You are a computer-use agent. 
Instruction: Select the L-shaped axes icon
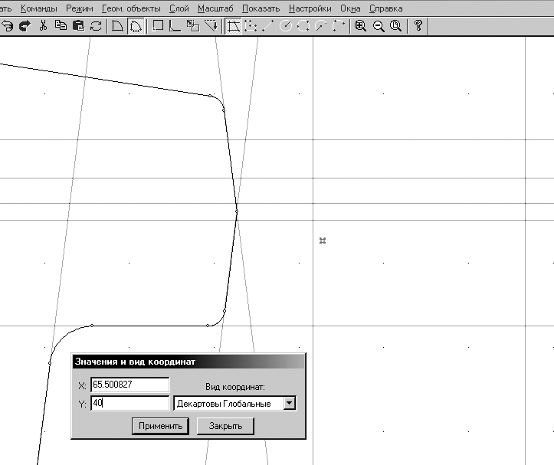tap(175, 26)
